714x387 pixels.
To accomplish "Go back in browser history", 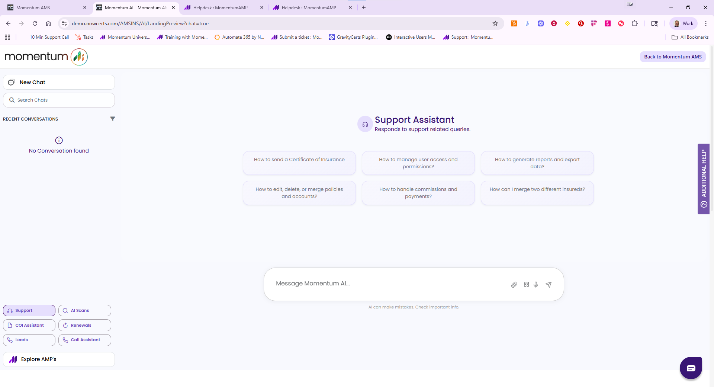I will coord(8,23).
